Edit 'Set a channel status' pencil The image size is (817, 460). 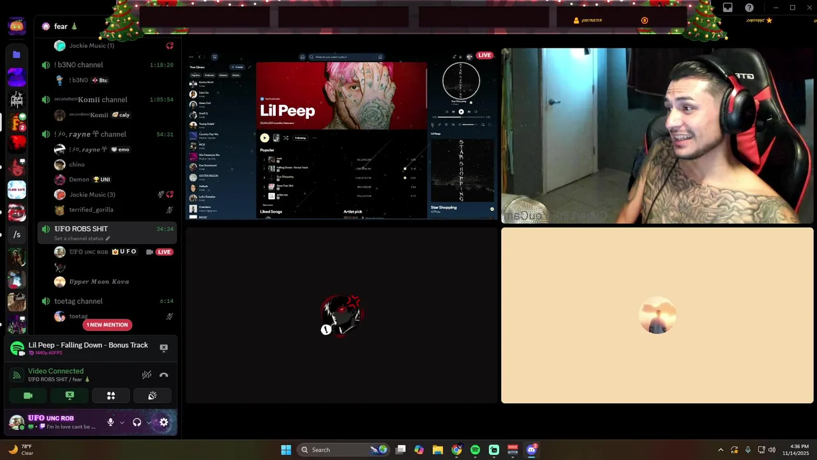(107, 238)
